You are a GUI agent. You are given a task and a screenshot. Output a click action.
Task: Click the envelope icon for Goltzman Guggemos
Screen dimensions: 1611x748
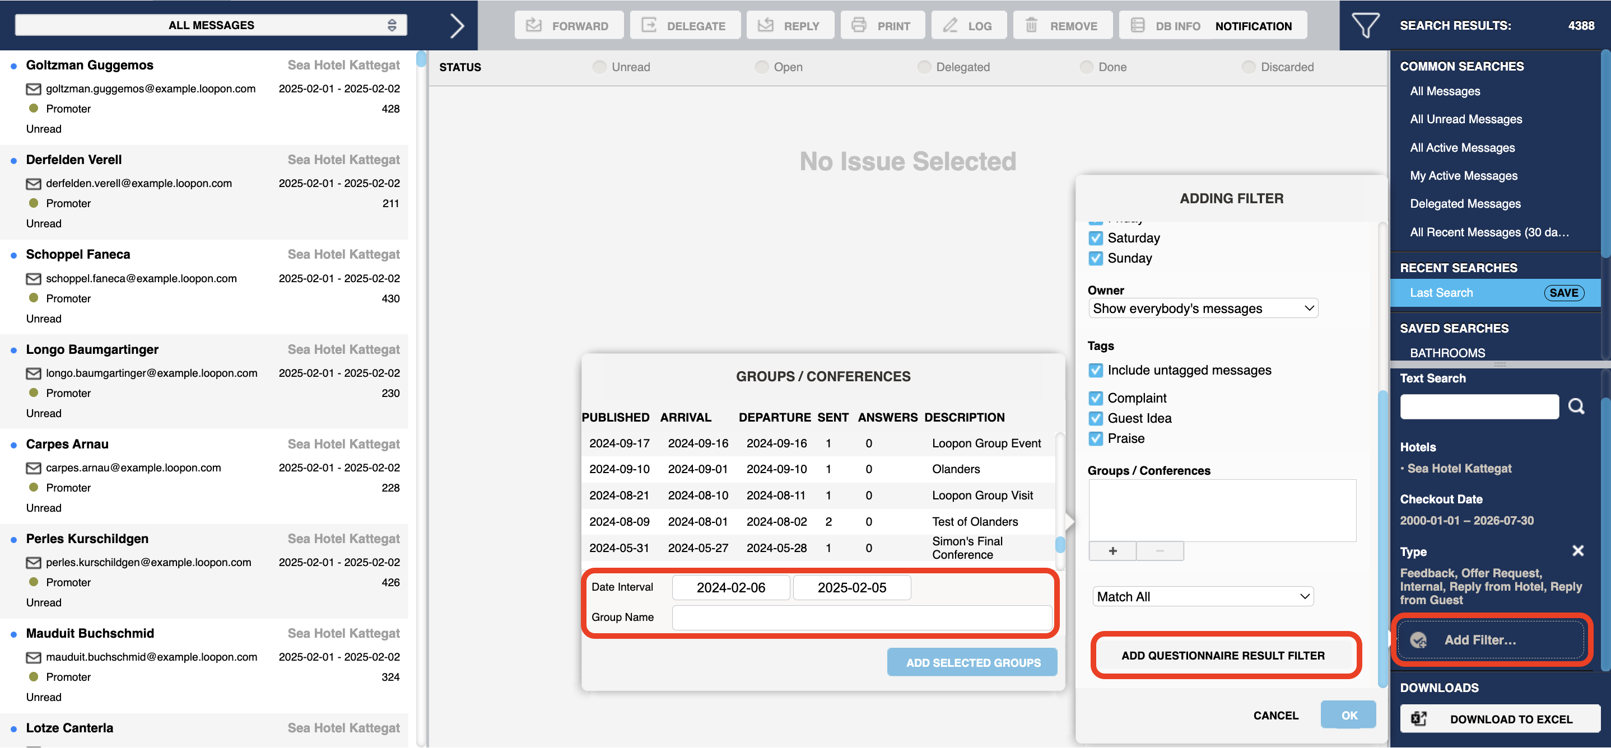(33, 90)
